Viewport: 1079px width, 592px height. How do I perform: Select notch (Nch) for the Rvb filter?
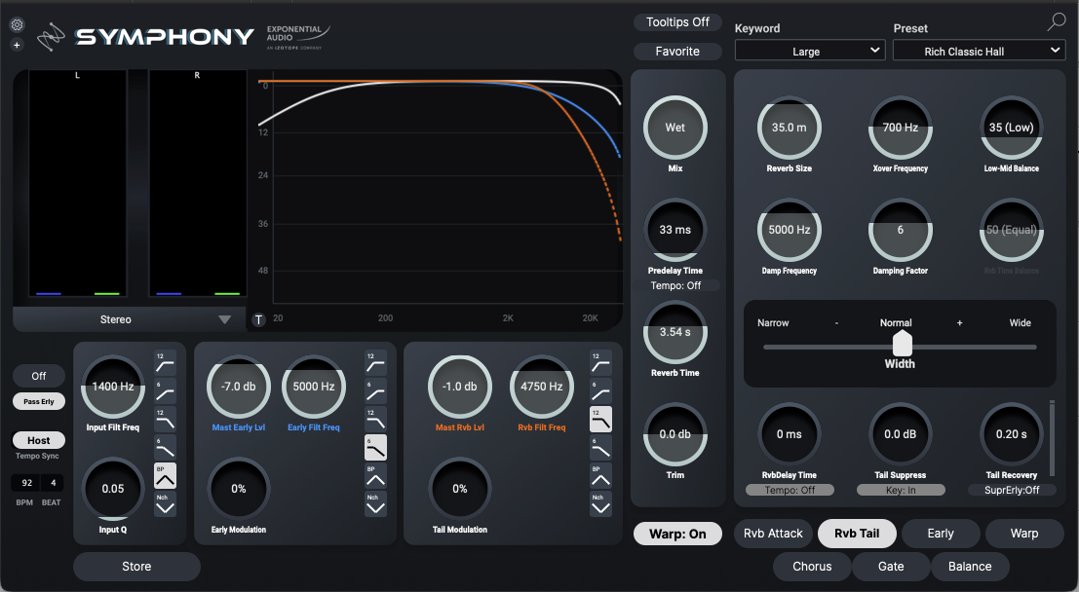coord(600,504)
